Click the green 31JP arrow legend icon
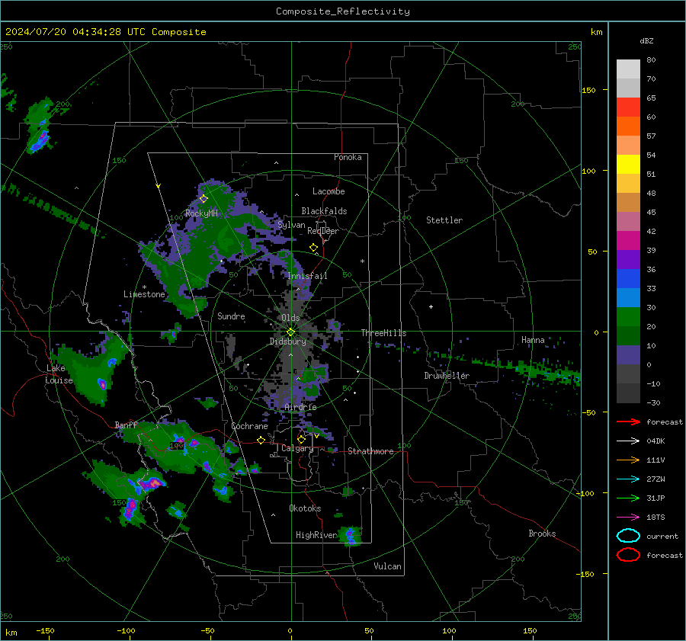The height and width of the screenshot is (641, 686). (628, 498)
